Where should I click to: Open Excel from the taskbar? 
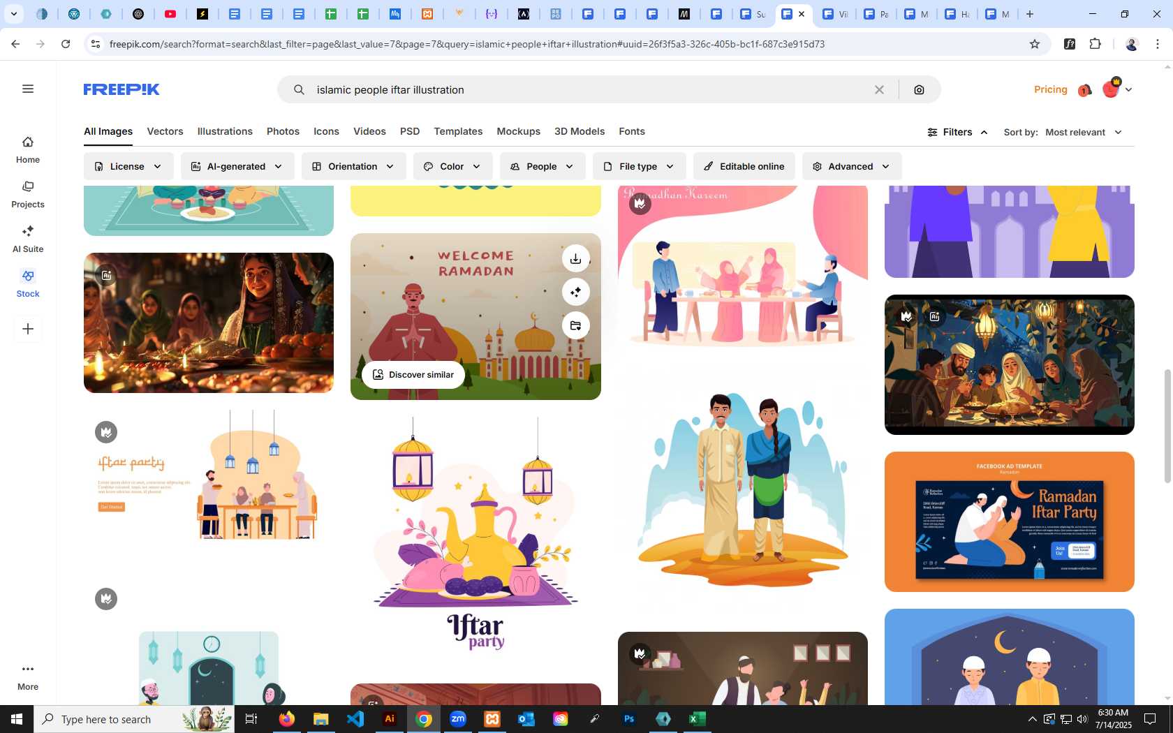tap(697, 719)
